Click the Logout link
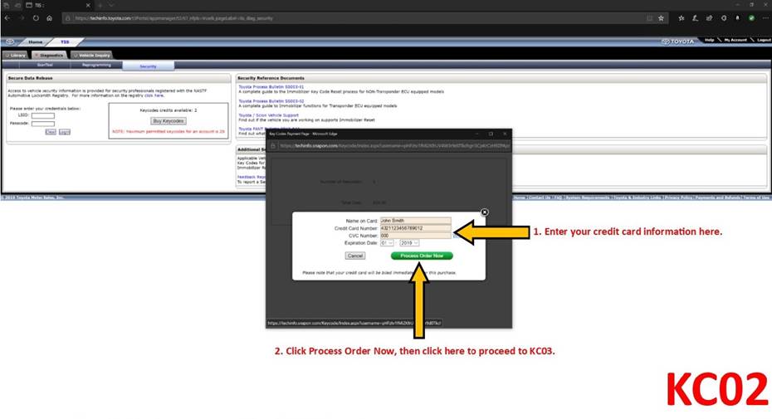772x419 pixels. (764, 40)
